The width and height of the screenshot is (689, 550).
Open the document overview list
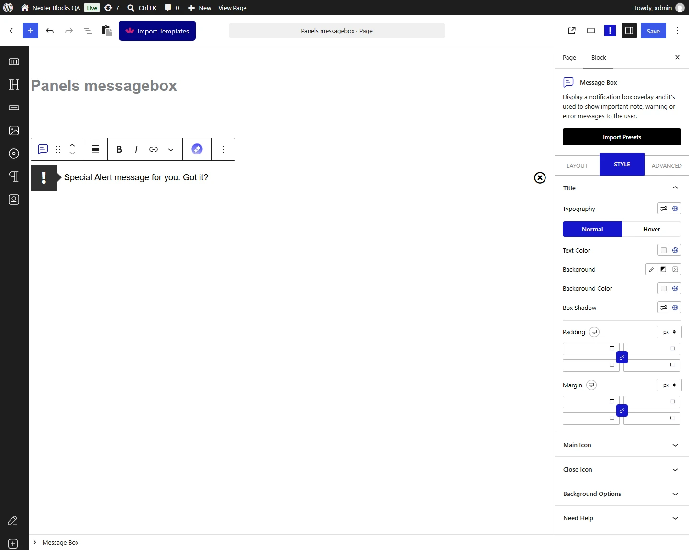click(x=88, y=31)
